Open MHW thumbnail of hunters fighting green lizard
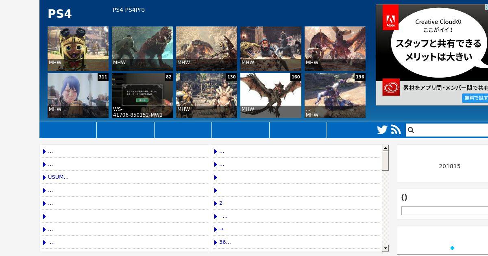The image size is (488, 256). pos(271,49)
